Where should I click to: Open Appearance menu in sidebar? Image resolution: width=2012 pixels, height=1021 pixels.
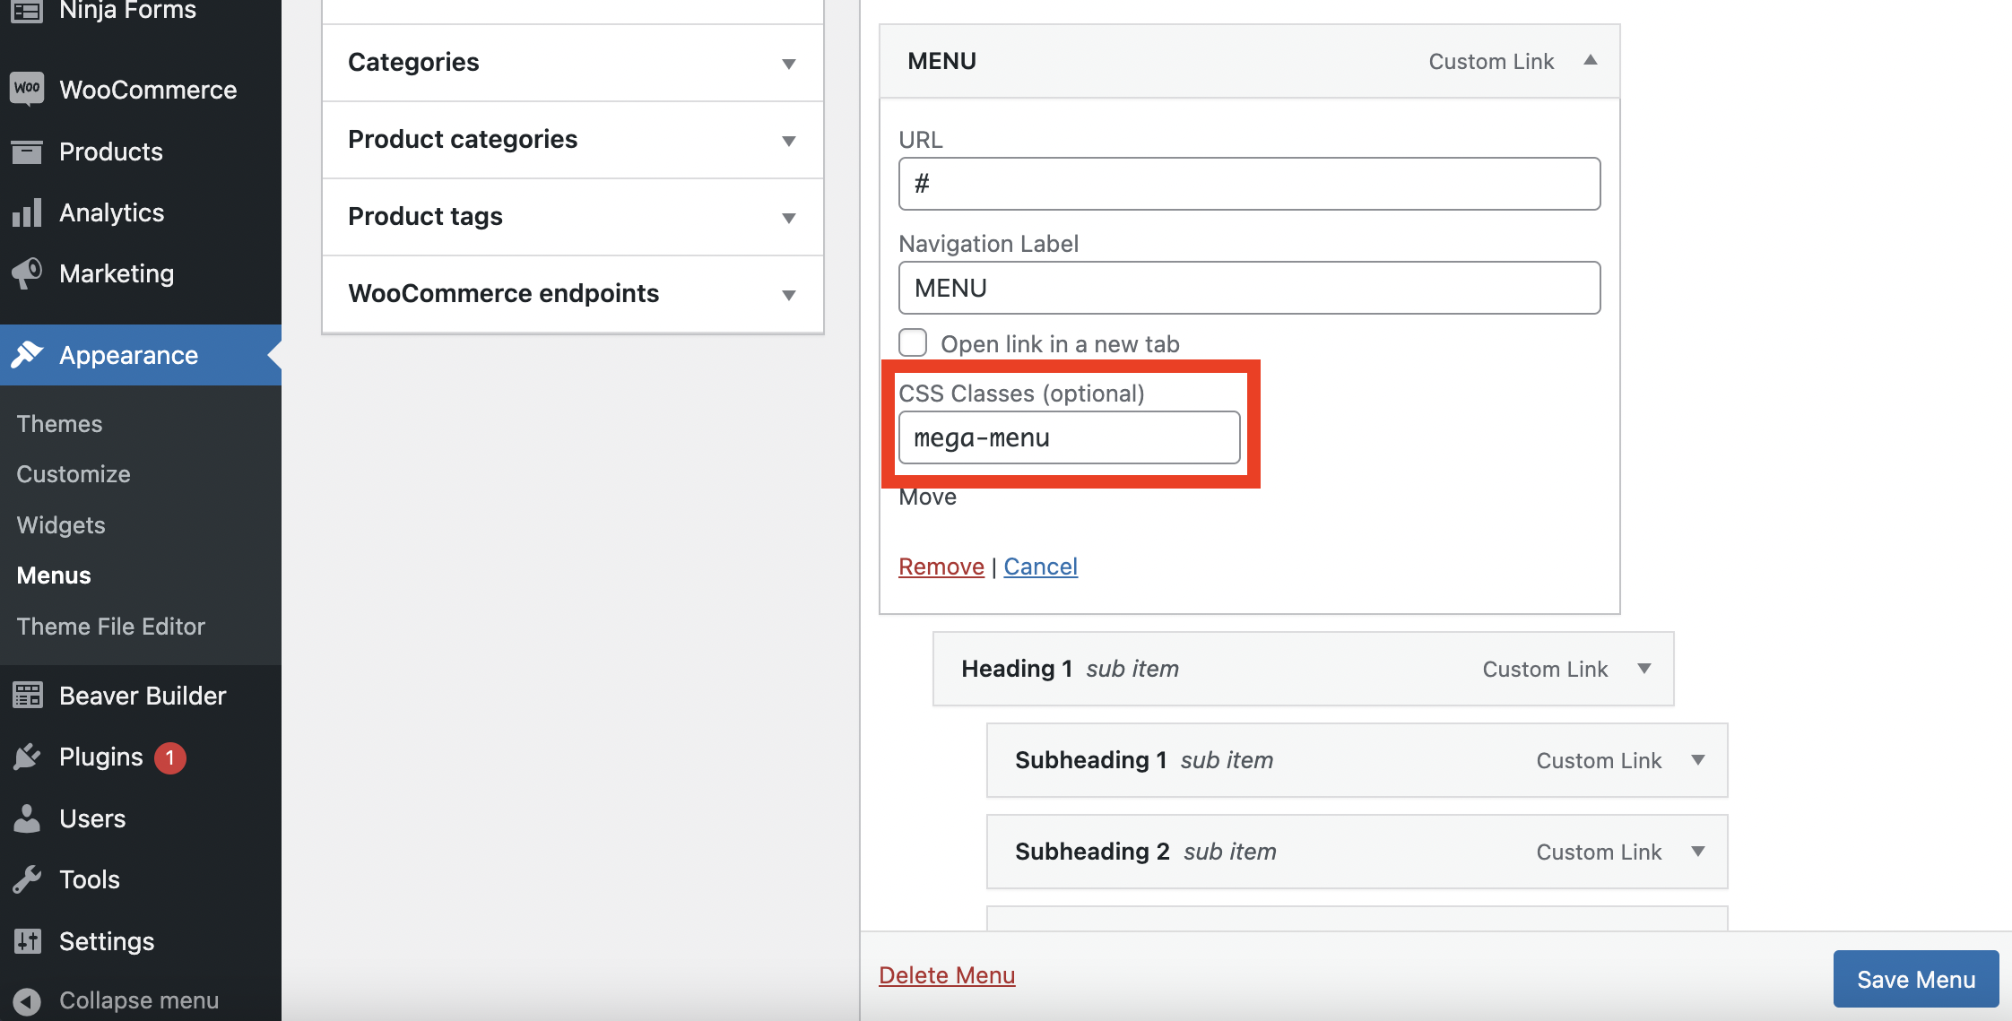pyautogui.click(x=127, y=353)
